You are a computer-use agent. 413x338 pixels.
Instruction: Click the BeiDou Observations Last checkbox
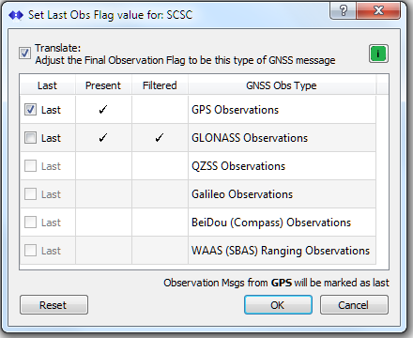click(30, 223)
